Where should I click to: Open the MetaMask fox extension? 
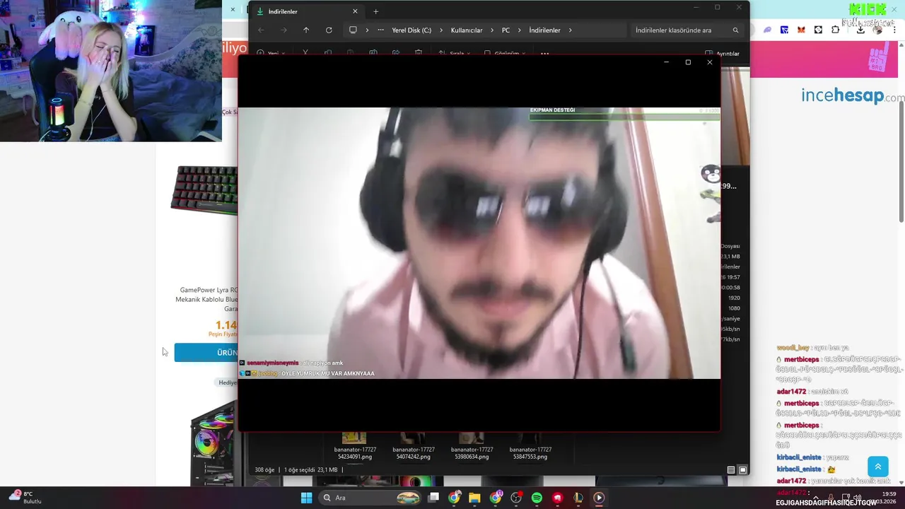[801, 30]
